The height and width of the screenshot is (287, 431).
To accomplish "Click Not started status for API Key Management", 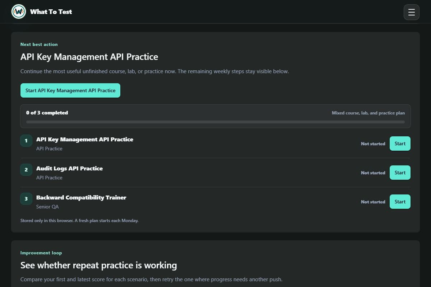I will 373,143.
